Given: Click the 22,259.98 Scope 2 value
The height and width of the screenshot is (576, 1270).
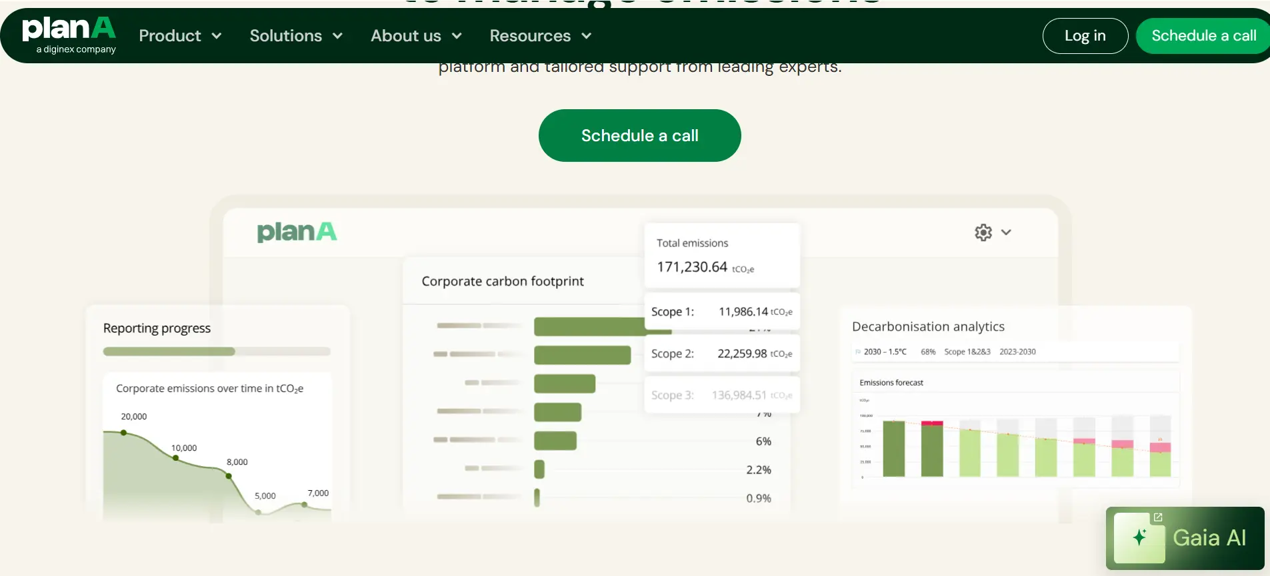Looking at the screenshot, I should click(x=742, y=354).
